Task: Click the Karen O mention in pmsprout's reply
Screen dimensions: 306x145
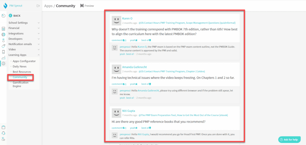Action: click(x=142, y=47)
